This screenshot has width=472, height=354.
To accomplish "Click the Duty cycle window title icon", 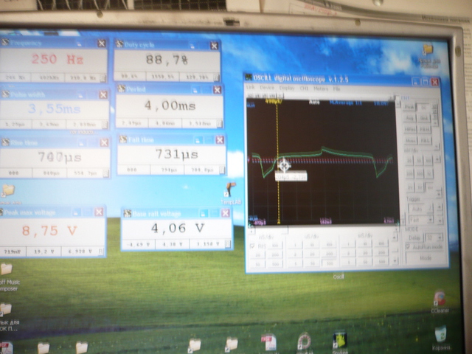I will pyautogui.click(x=120, y=45).
